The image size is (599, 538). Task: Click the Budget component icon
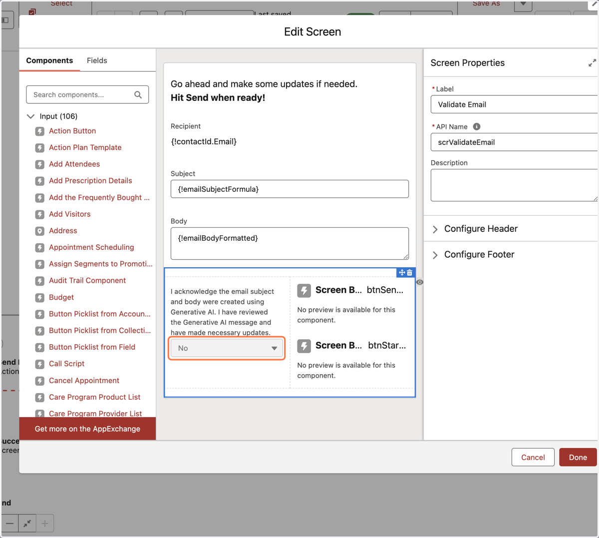[x=40, y=298]
